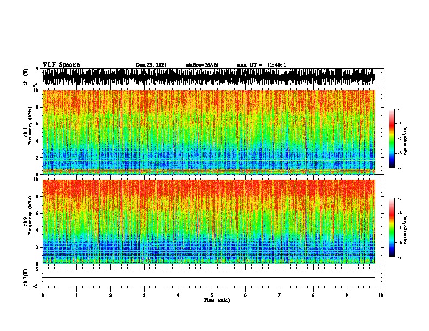
Task: Click the "ch.1(V)" waveform axis label
Action: pos(25,77)
